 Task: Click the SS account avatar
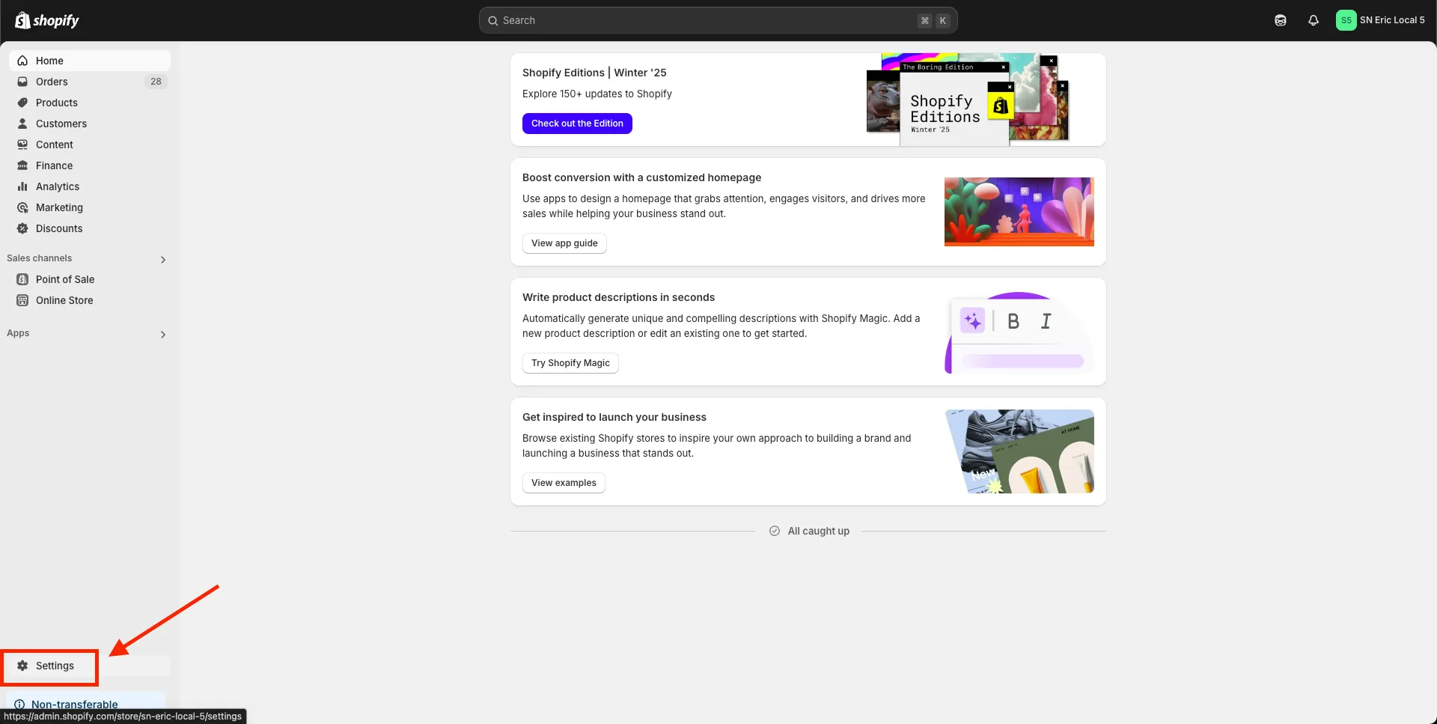click(x=1346, y=20)
